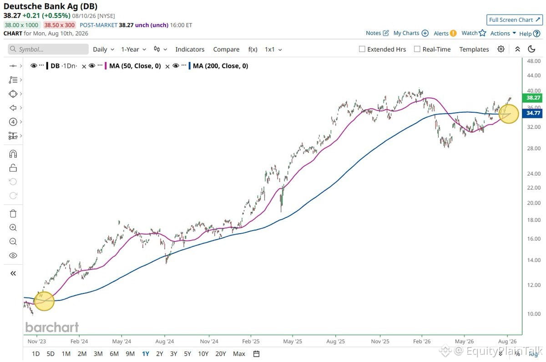546x362 pixels.
Task: Click the lock drawings icon
Action: [13, 168]
